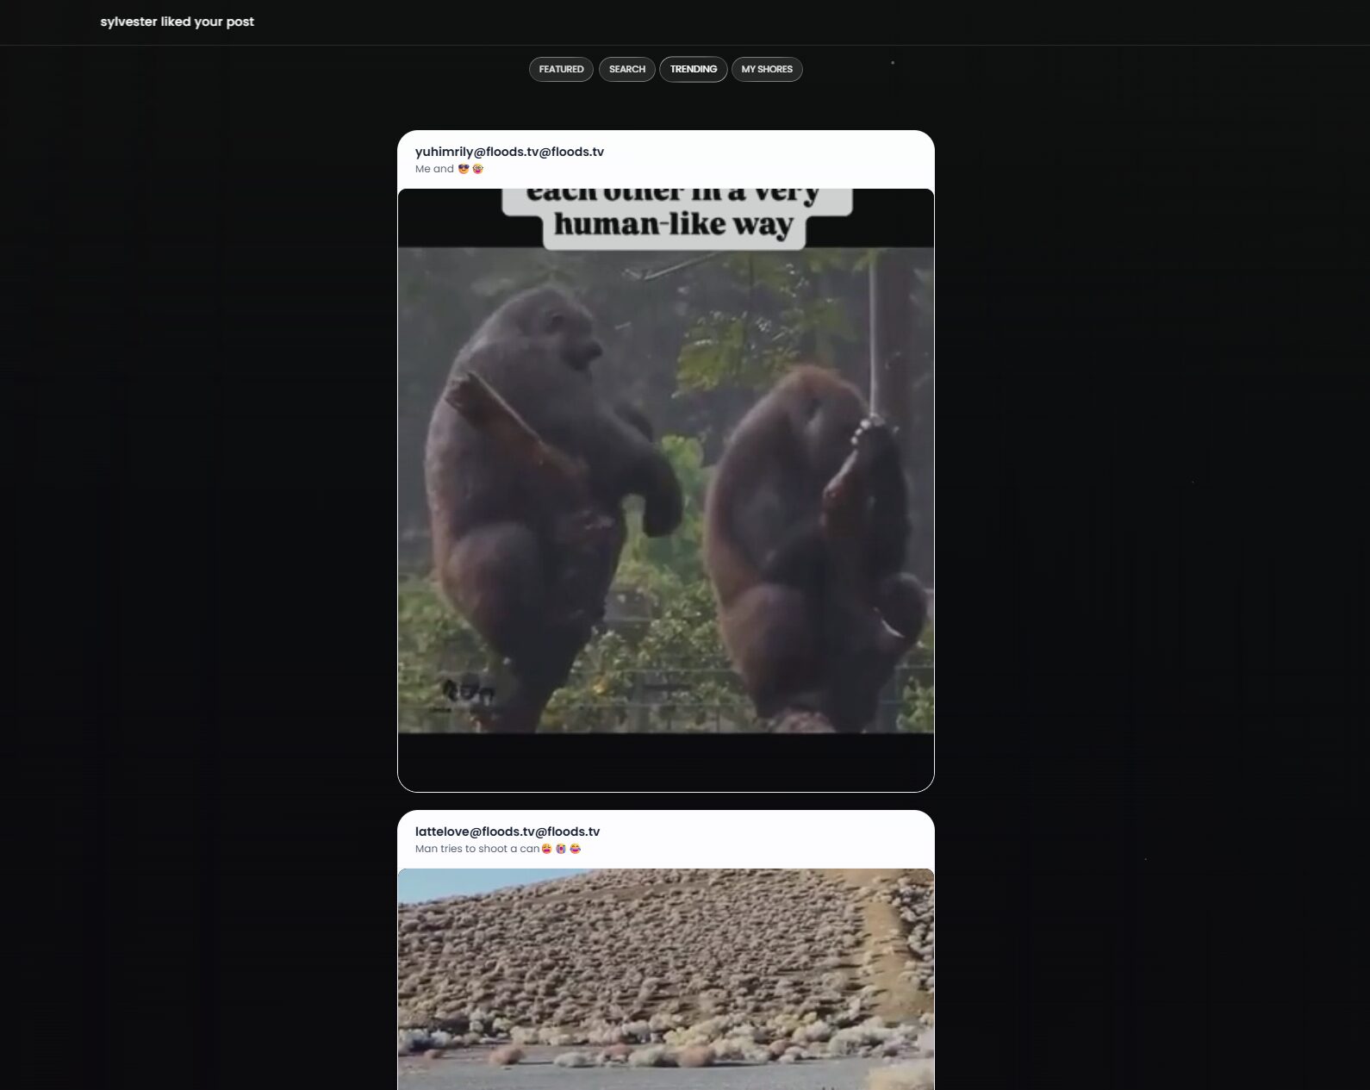This screenshot has height=1090, width=1370.
Task: Click the 'sylvester liked your post' notification
Action: 177,22
